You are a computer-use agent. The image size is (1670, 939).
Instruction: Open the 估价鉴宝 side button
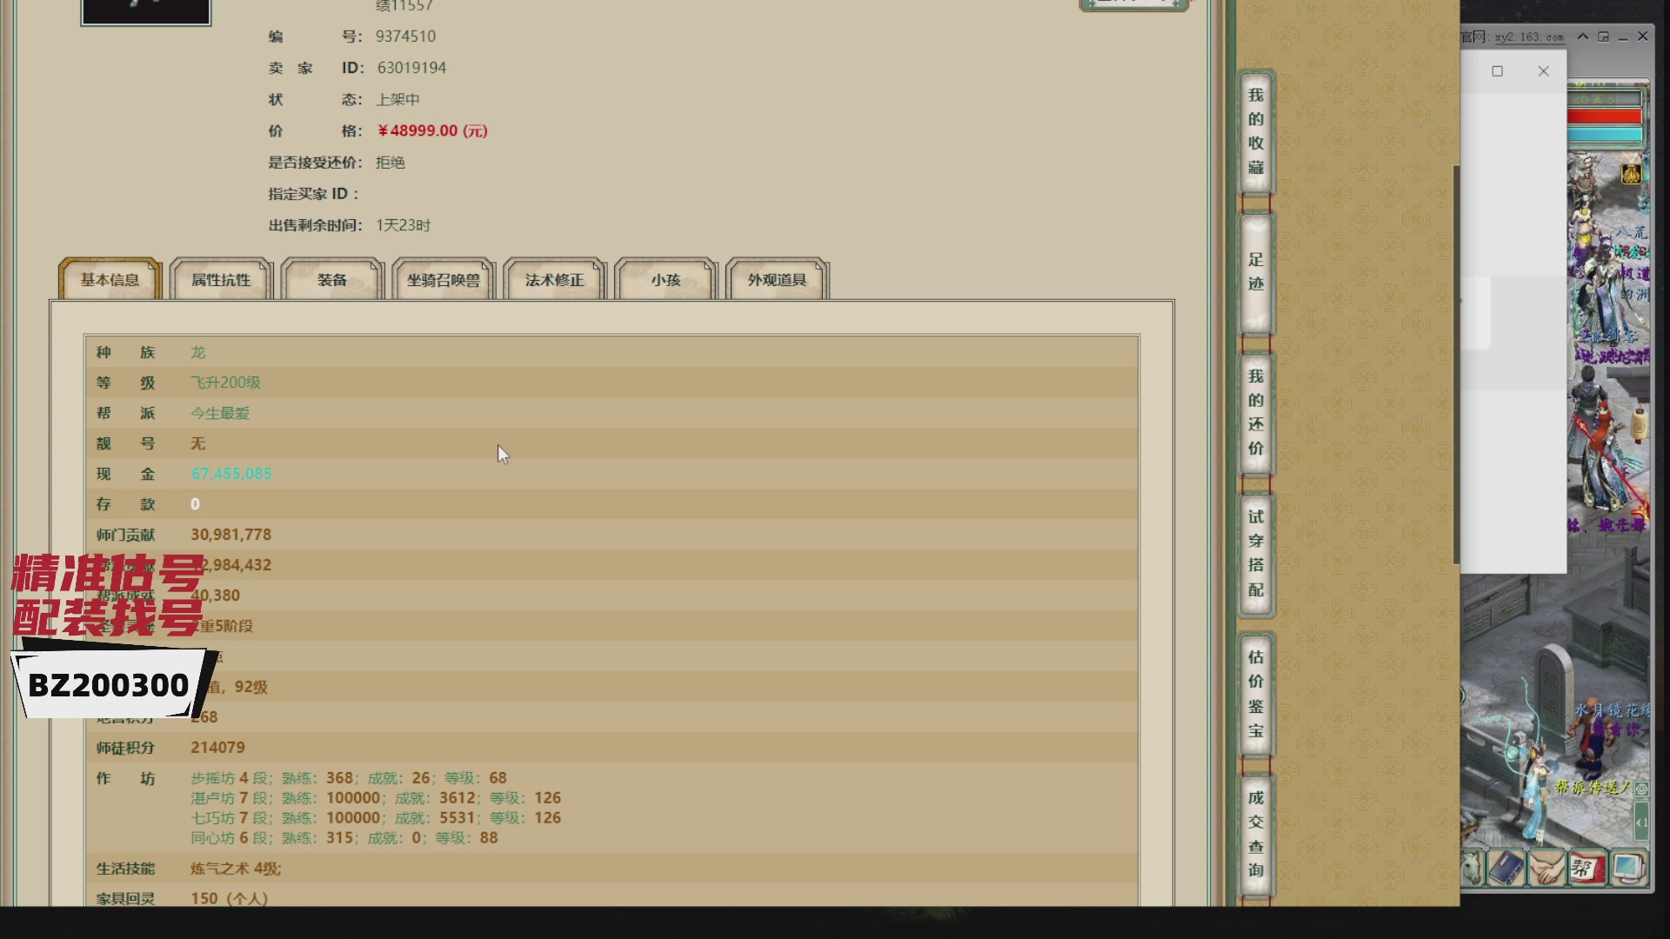tap(1255, 693)
